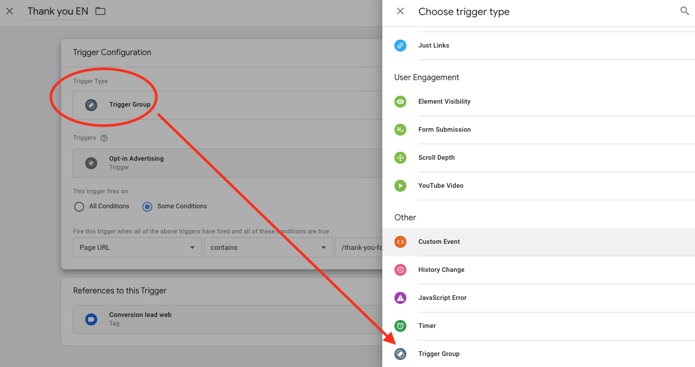
Task: Select History Change trigger type
Action: pos(539,270)
